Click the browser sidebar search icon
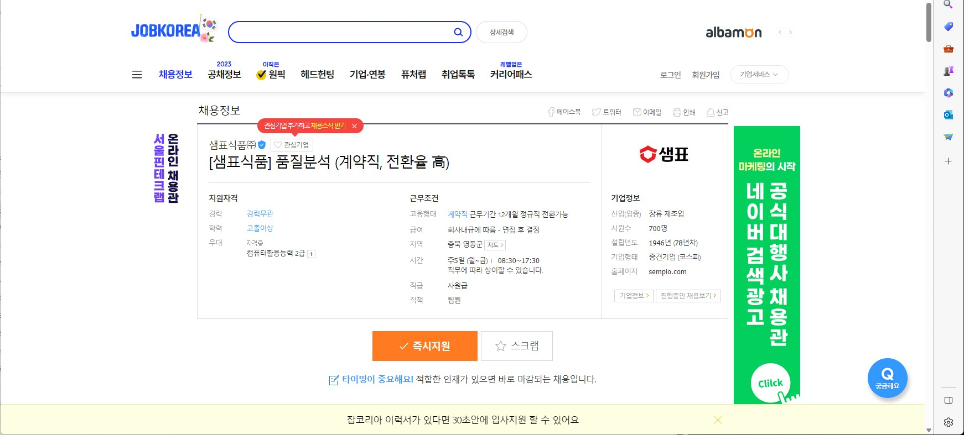Image resolution: width=964 pixels, height=435 pixels. (x=948, y=5)
